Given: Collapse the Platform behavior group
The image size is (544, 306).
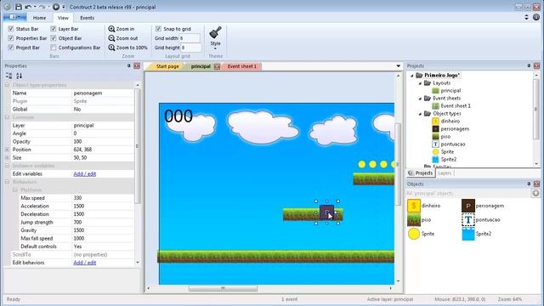Looking at the screenshot, I should coord(15,190).
